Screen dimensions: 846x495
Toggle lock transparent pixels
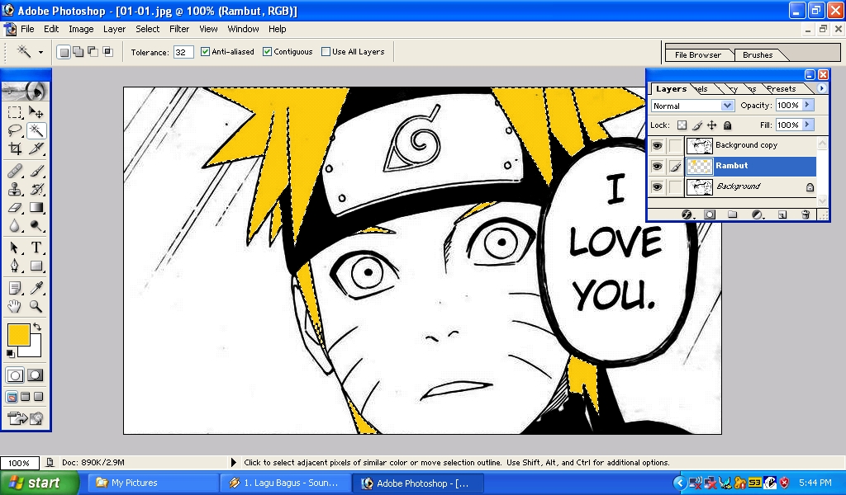(682, 125)
